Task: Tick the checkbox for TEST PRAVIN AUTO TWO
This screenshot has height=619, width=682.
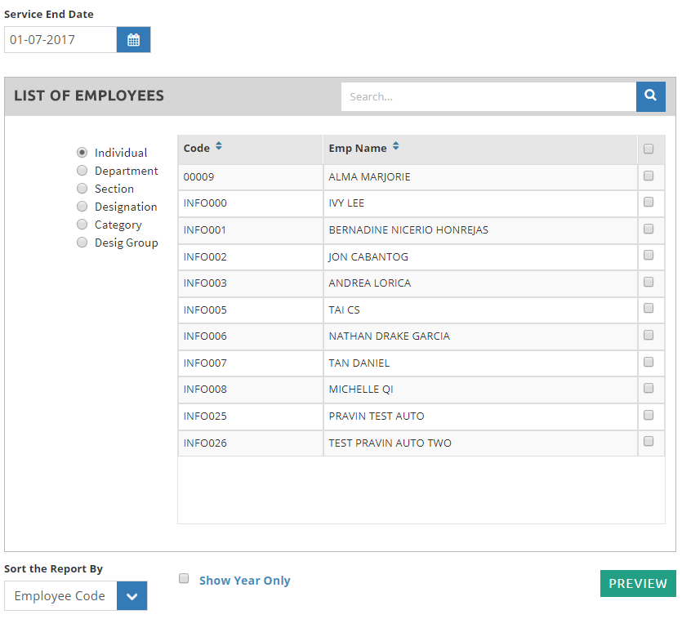Action: 649,441
